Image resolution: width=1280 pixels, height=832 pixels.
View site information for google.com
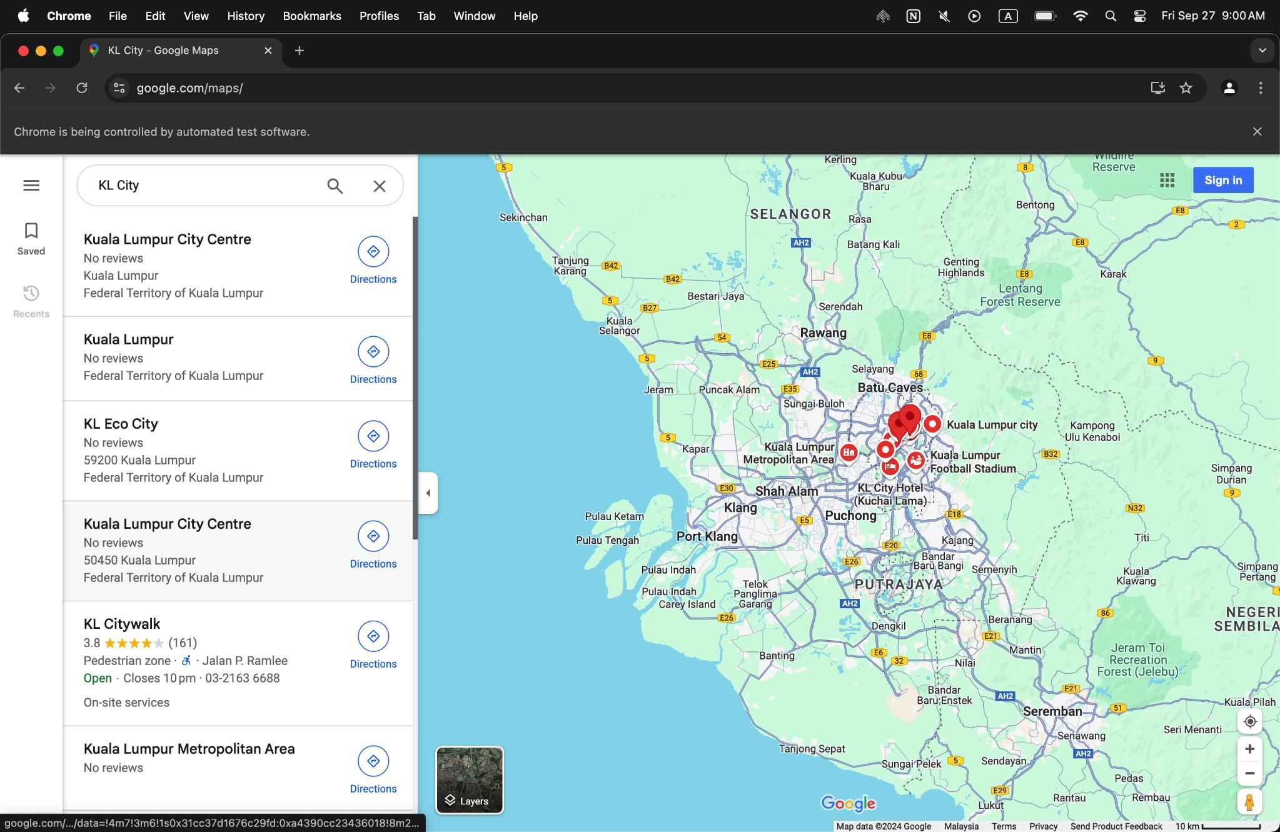click(119, 88)
